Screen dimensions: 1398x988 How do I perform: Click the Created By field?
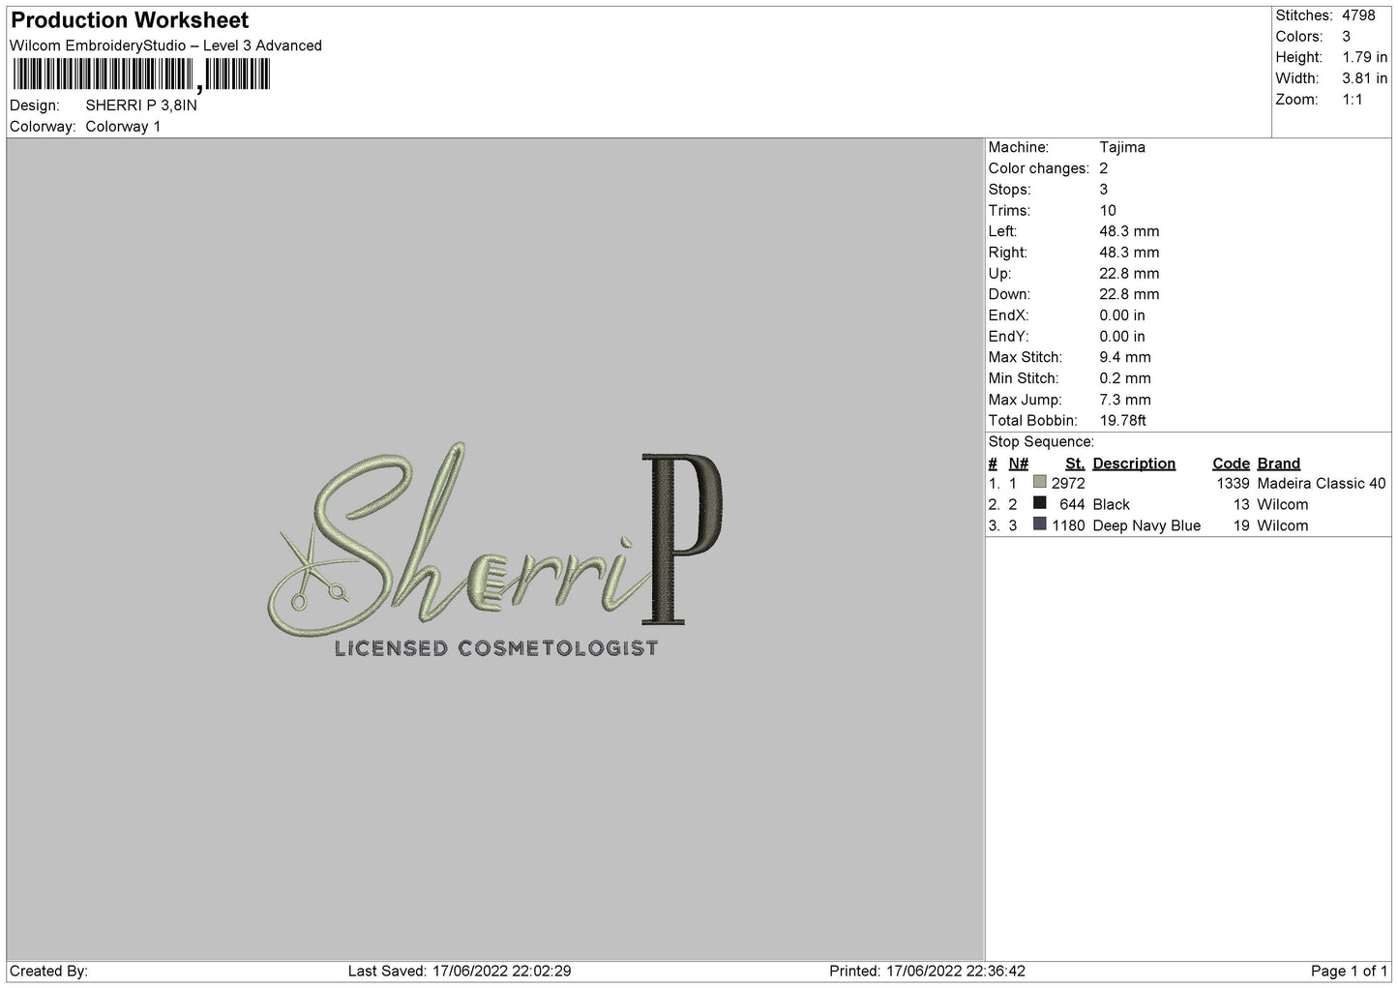(x=48, y=971)
